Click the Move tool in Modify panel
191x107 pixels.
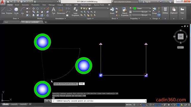[x=34, y=9]
